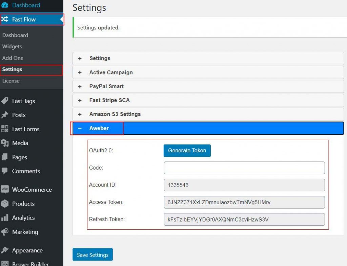Click the Pages stacked-sheets icon
This screenshot has width=347, height=266.
[x=5, y=157]
